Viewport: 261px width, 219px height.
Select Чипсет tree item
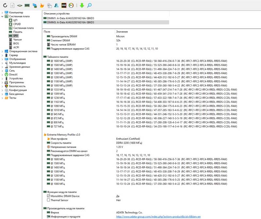click(x=18, y=39)
